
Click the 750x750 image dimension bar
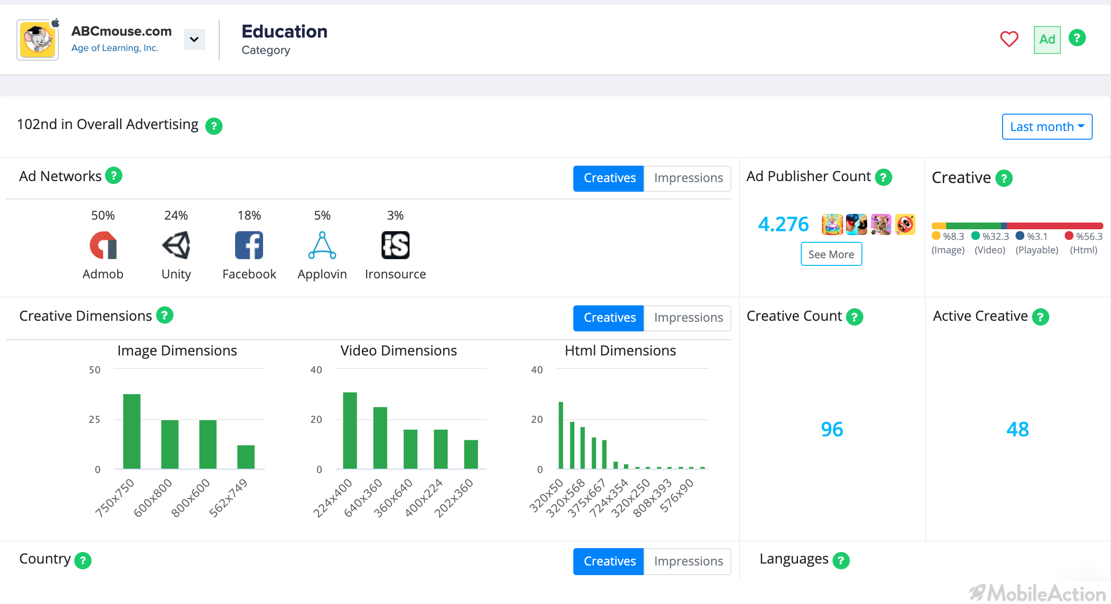(x=132, y=432)
